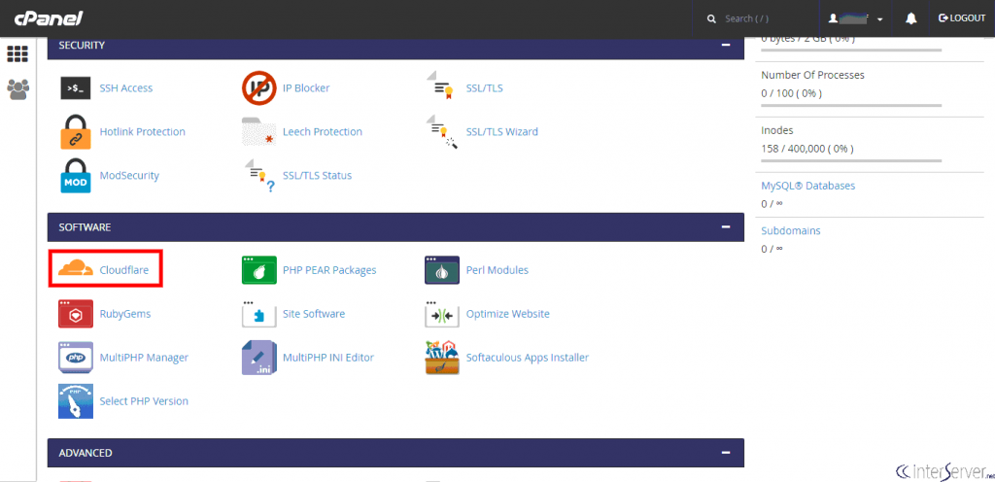
Task: Open the Subdomains statistics link
Action: 791,231
